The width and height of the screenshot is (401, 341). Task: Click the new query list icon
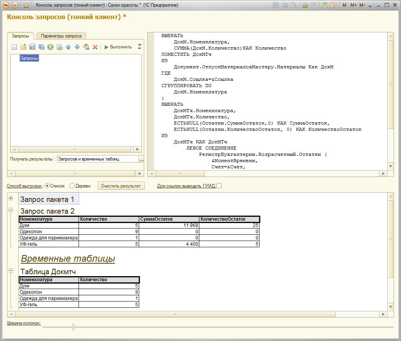tap(14, 47)
